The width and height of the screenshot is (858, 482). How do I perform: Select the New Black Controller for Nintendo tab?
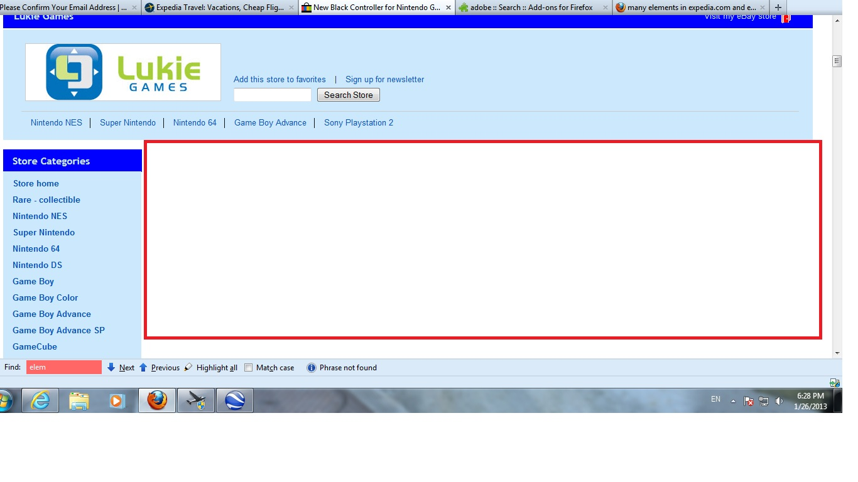(x=376, y=8)
